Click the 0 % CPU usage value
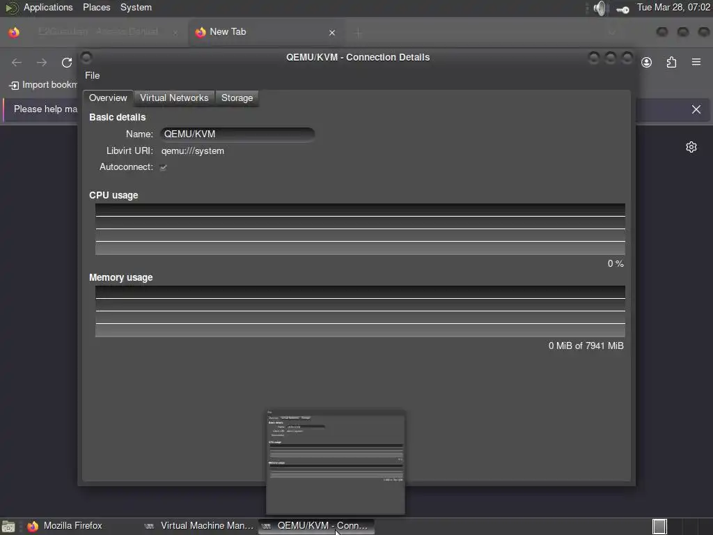713x535 pixels. (616, 264)
